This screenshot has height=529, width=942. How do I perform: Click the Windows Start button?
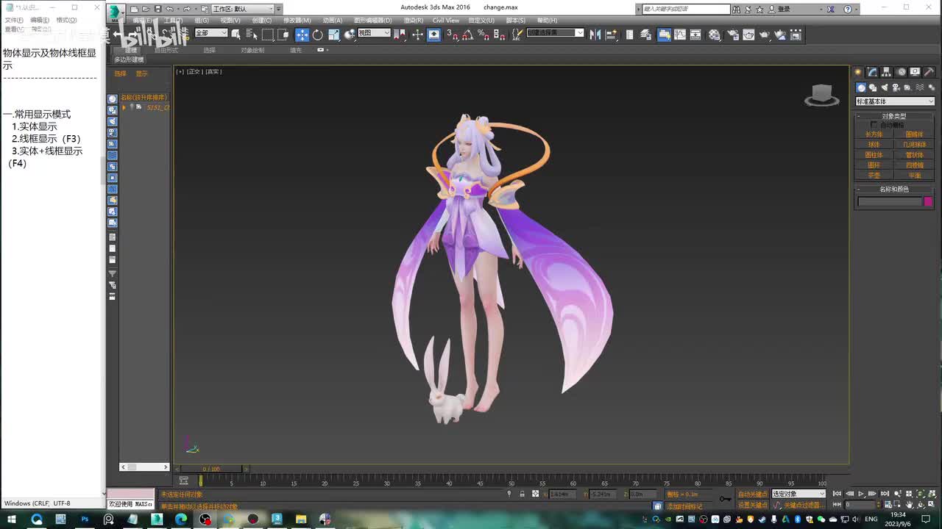pyautogui.click(x=12, y=519)
